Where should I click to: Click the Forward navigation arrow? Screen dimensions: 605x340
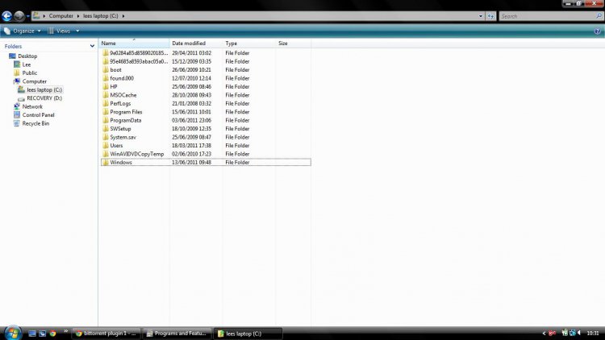pos(19,16)
